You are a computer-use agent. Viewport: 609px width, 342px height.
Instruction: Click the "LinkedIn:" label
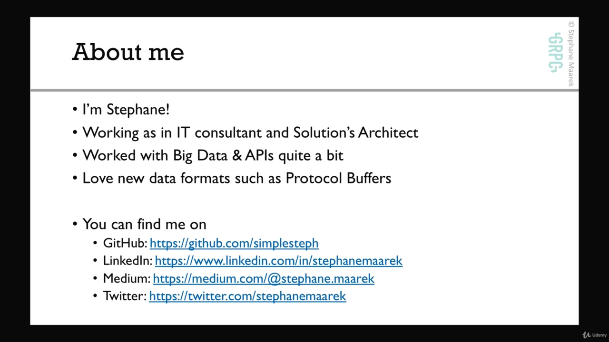[128, 261]
